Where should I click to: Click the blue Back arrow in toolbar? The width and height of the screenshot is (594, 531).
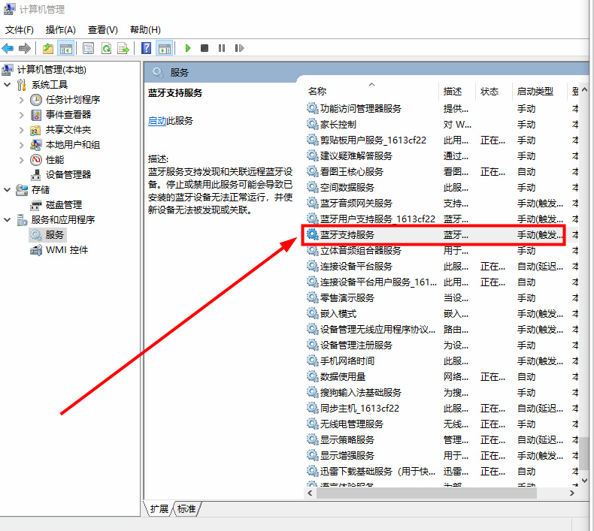(x=8, y=48)
